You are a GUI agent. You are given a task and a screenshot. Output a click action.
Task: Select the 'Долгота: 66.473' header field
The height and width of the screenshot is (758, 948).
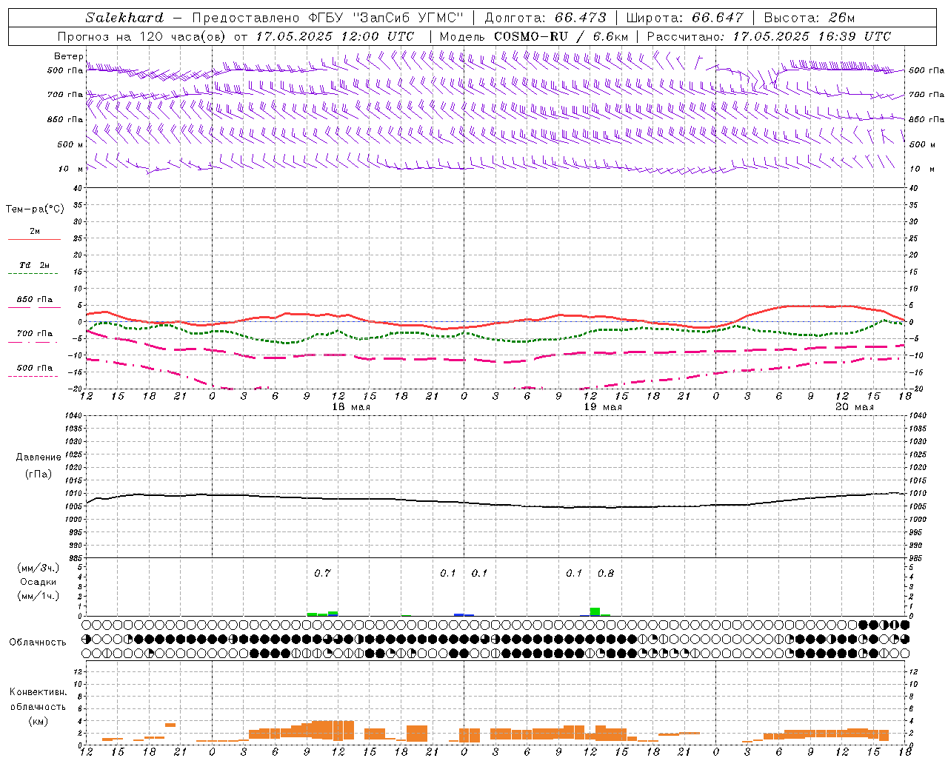545,18
